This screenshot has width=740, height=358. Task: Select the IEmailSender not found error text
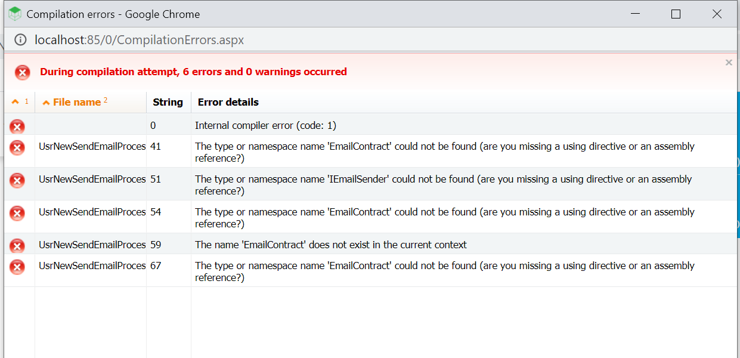point(443,185)
